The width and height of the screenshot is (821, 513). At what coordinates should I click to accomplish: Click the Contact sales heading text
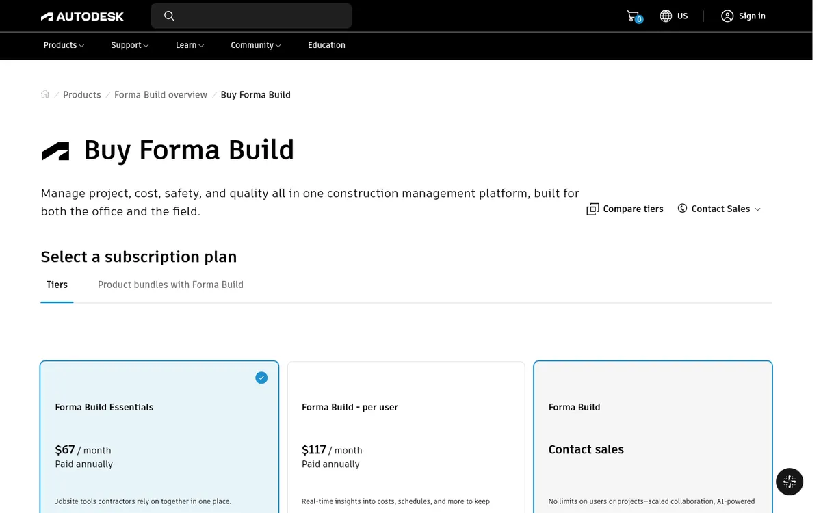pos(586,449)
